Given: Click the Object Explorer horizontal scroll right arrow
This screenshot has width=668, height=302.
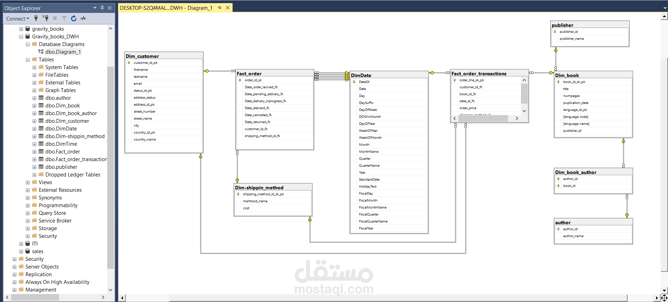Looking at the screenshot, I should 103,297.
